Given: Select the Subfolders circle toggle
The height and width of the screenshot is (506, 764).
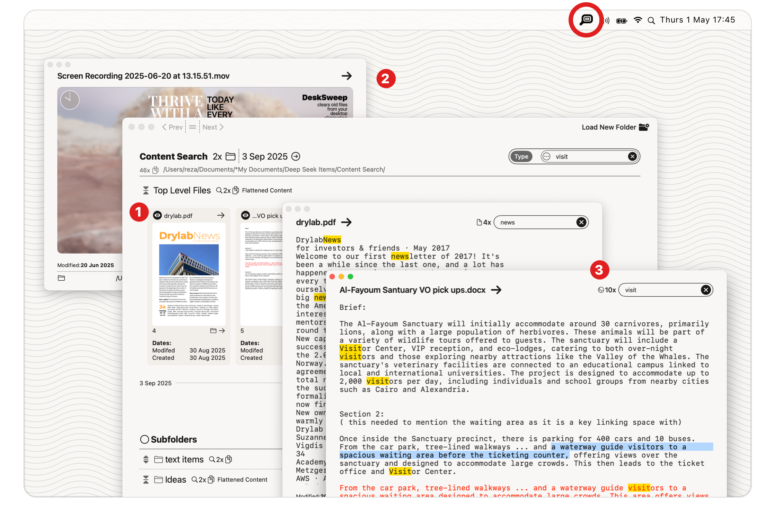Looking at the screenshot, I should coord(144,440).
